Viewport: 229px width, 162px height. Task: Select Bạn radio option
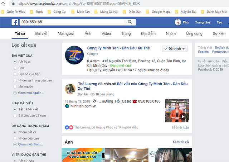pyautogui.click(x=15, y=68)
